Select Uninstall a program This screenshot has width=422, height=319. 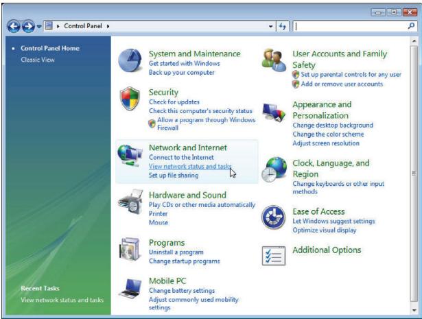(176, 252)
